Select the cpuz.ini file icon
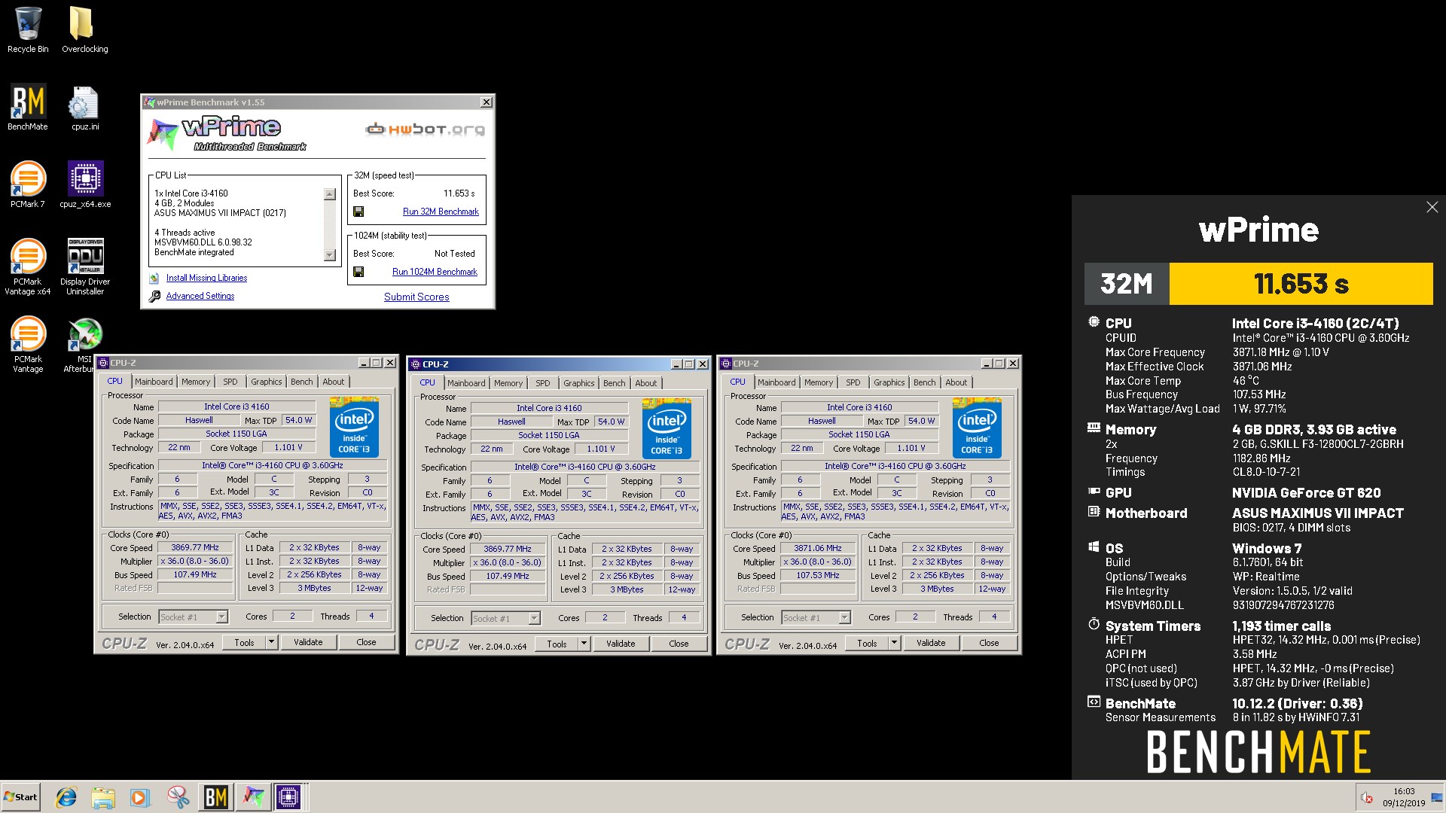1446x813 pixels. pyautogui.click(x=84, y=108)
